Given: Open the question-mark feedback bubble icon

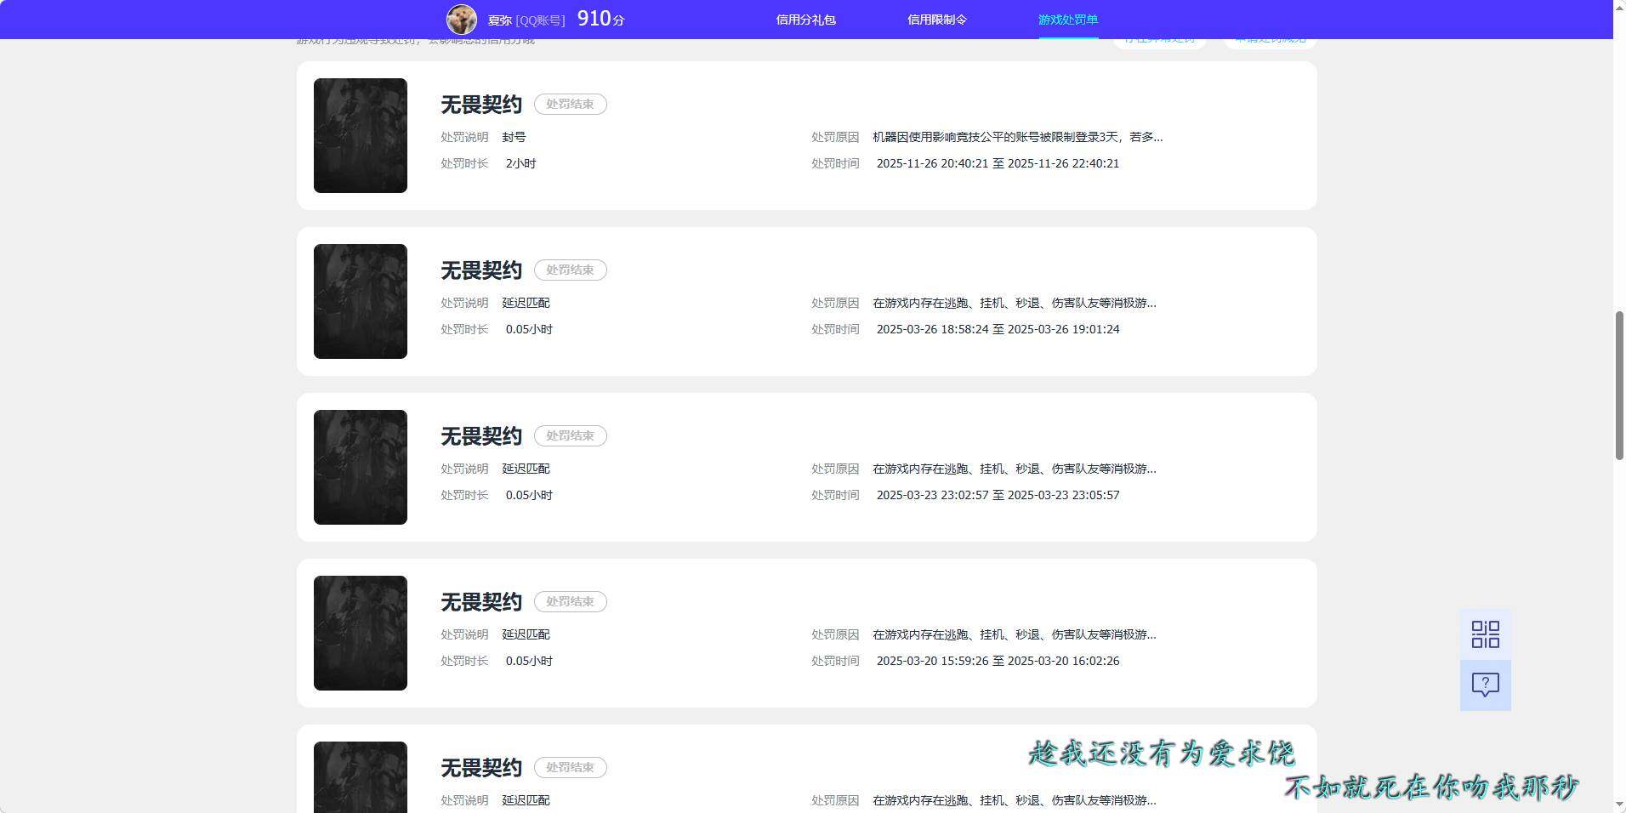Looking at the screenshot, I should click(1484, 685).
